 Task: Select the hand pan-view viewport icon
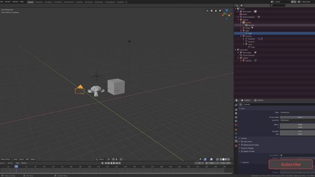tap(216, 11)
